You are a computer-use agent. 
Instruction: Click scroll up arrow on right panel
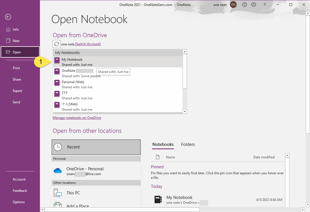point(287,155)
